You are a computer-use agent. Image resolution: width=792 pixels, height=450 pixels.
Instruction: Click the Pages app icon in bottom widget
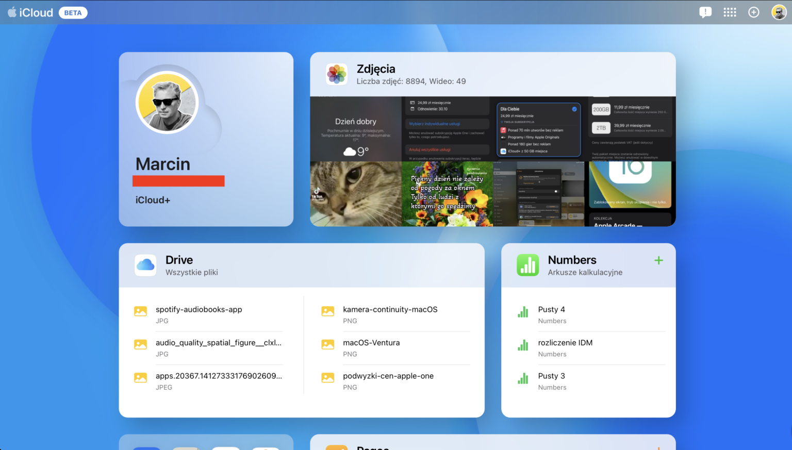click(337, 447)
